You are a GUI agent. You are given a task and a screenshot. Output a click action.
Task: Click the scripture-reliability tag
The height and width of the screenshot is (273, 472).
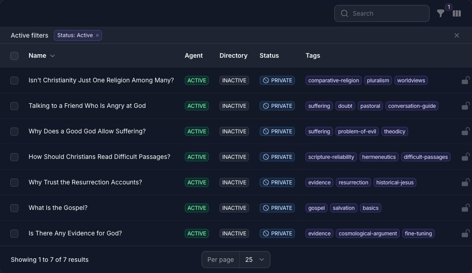[x=331, y=157]
